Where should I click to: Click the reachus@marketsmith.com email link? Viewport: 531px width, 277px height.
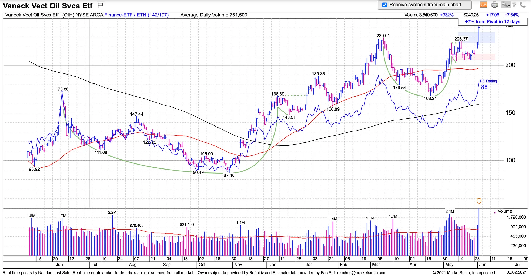362,273
